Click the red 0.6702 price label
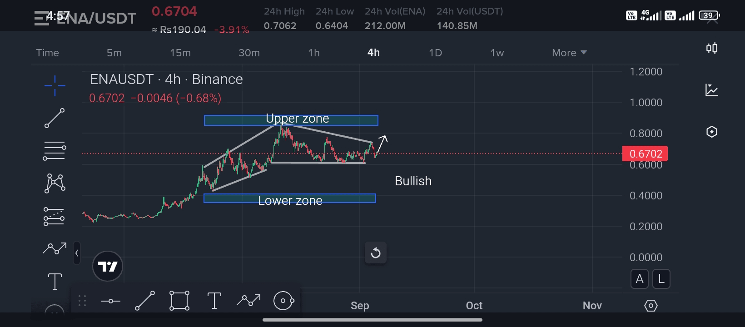The height and width of the screenshot is (327, 745). [645, 154]
